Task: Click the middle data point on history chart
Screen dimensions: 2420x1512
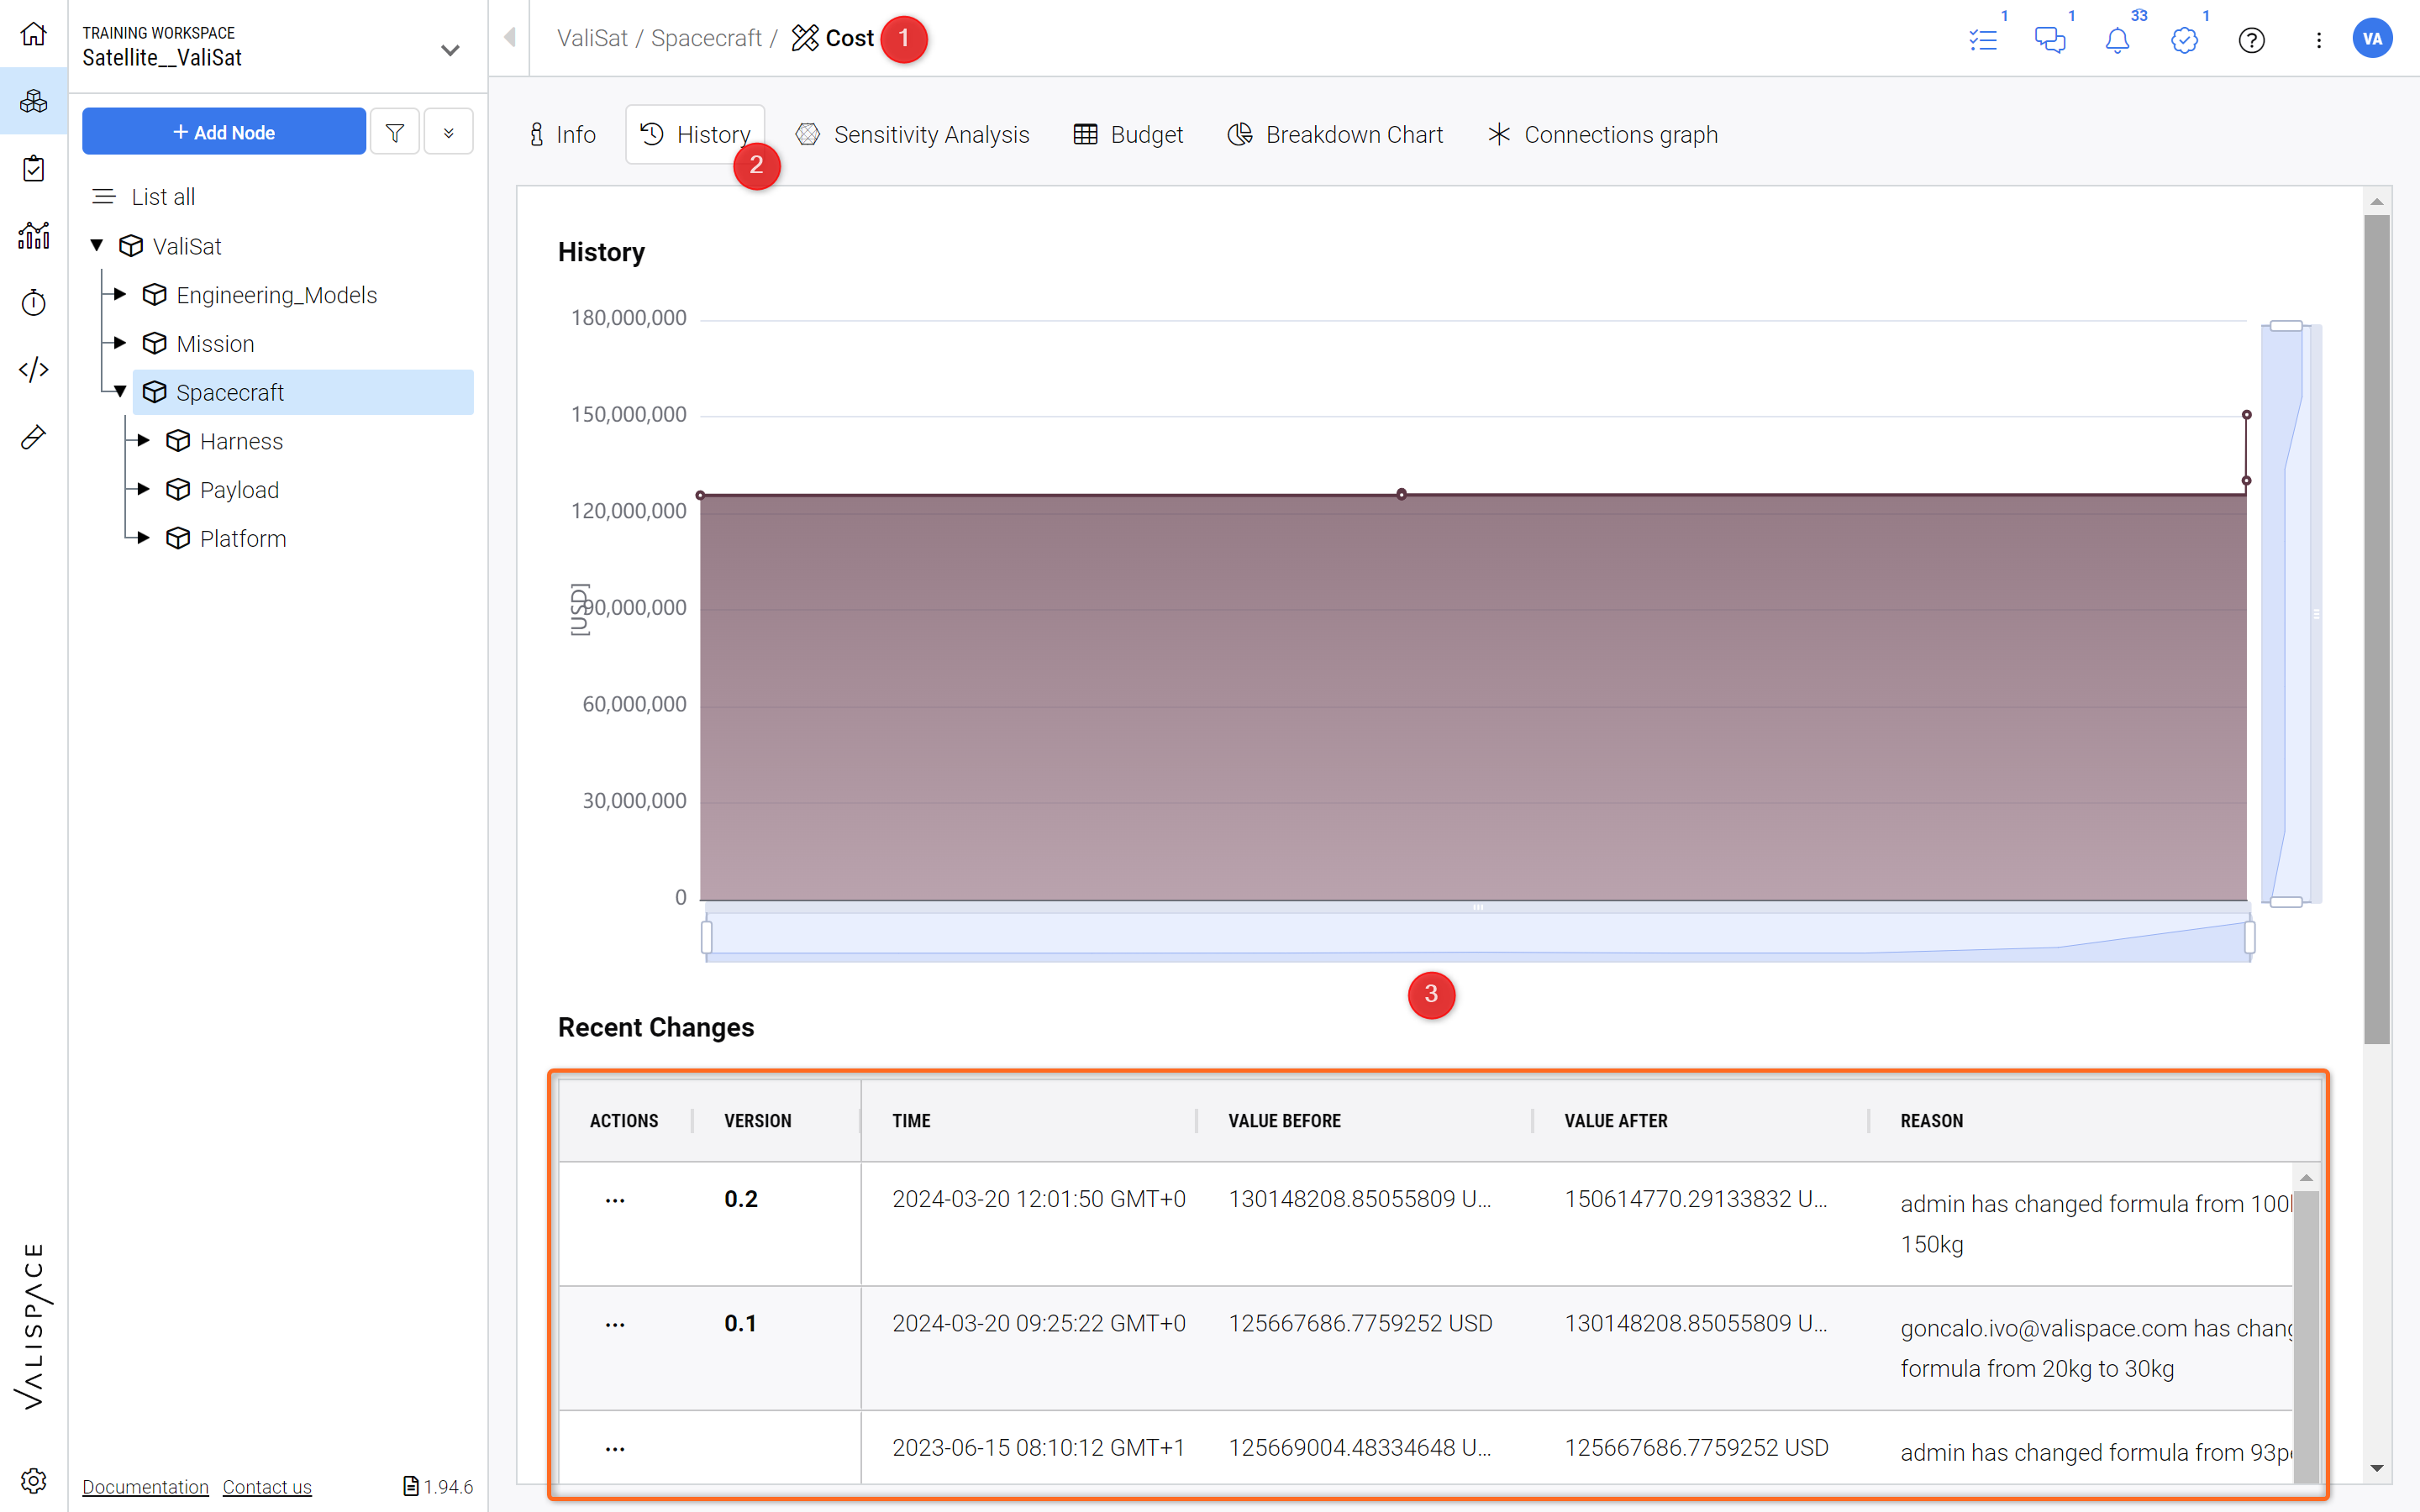Action: click(1401, 494)
